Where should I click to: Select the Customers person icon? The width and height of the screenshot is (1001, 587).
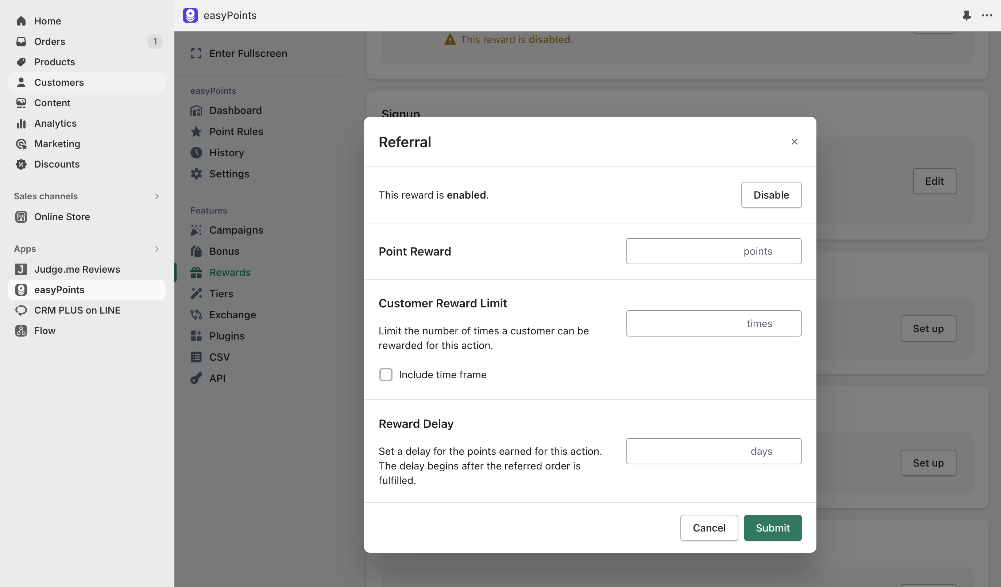tap(21, 82)
